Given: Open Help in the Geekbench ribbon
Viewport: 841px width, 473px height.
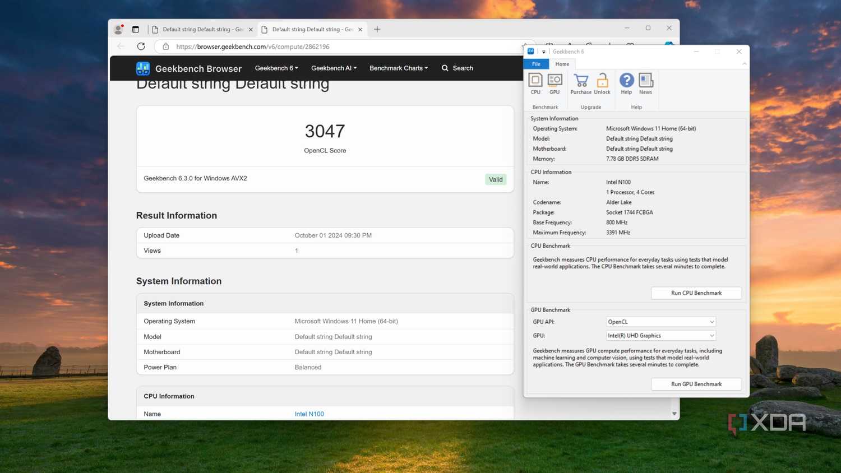Looking at the screenshot, I should (x=626, y=84).
